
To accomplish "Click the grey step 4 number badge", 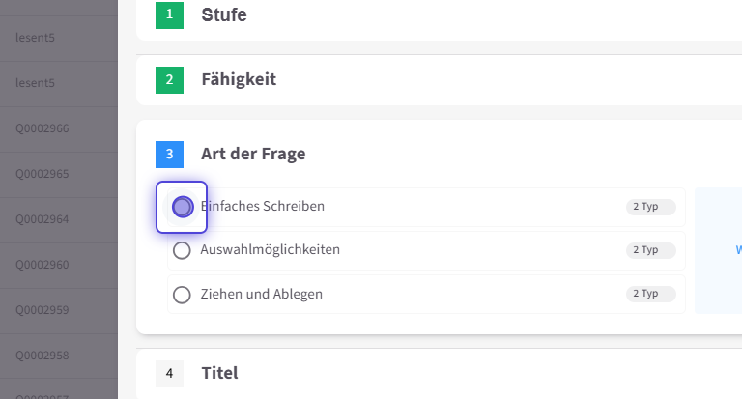I will pos(169,373).
